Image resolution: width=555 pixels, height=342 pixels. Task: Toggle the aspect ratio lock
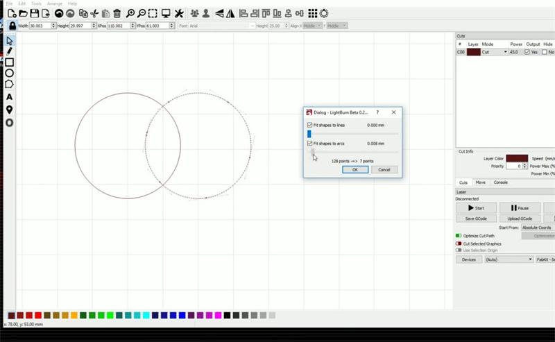pos(12,26)
